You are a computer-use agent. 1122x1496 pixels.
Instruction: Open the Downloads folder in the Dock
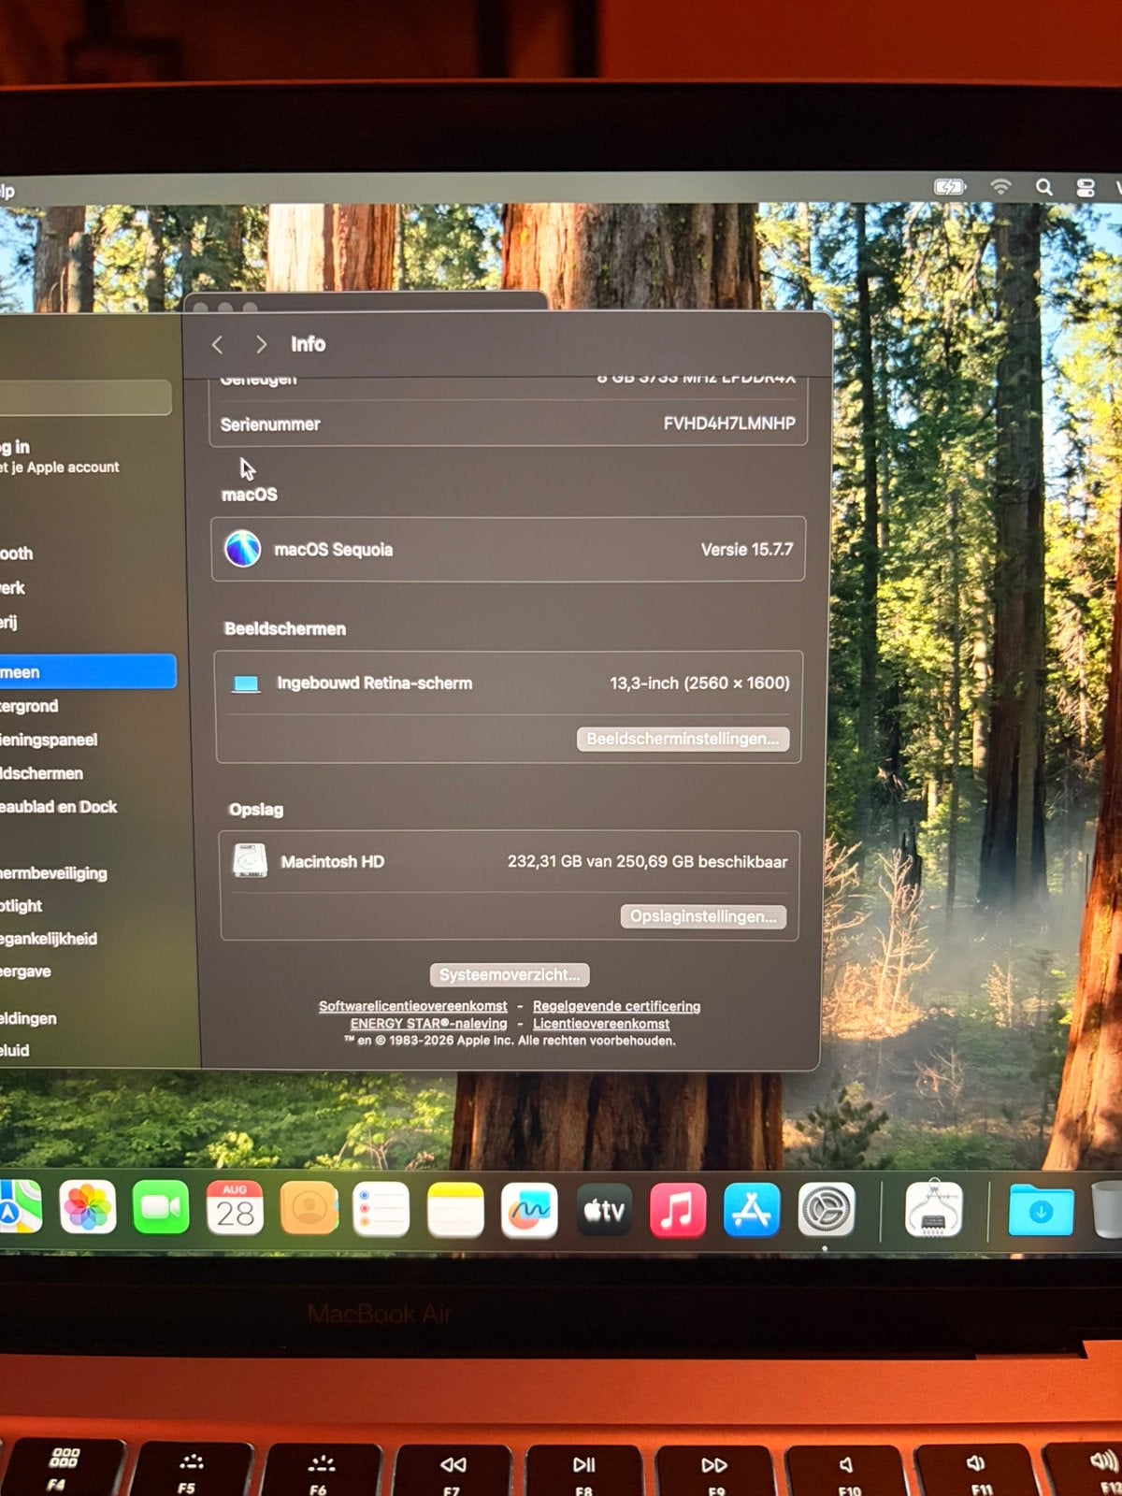click(1041, 1210)
